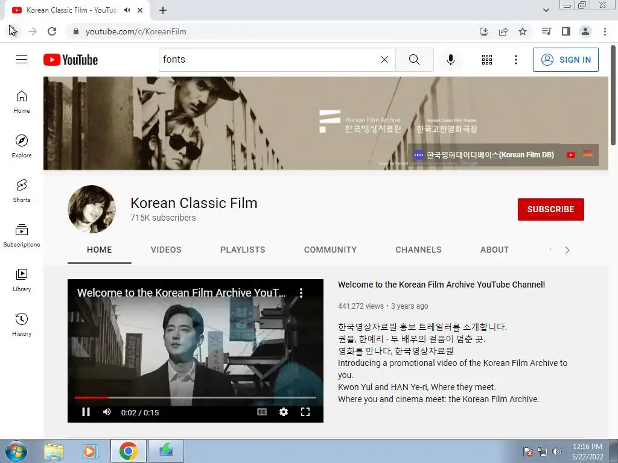Viewport: 618px width, 463px height.
Task: Select the HOME channel tab
Action: [x=100, y=250]
